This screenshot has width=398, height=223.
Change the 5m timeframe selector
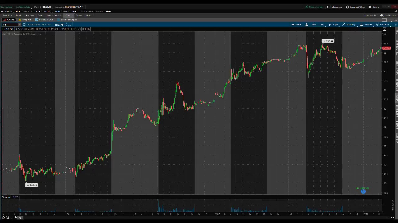322,24
